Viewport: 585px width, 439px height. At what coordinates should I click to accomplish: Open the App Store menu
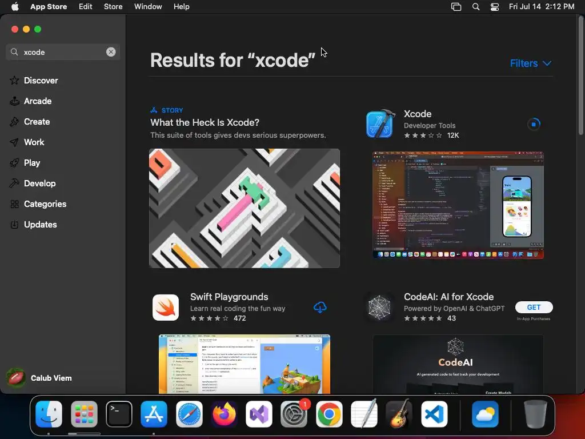[x=49, y=6]
